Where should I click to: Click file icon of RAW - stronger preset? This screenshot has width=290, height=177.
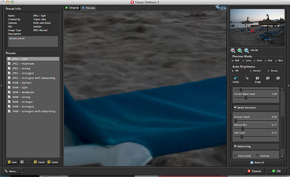[9, 102]
